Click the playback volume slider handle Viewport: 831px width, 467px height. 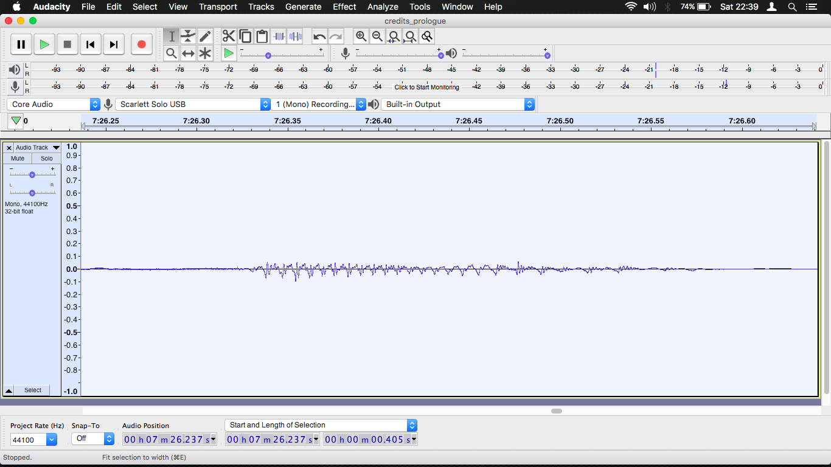(x=548, y=55)
